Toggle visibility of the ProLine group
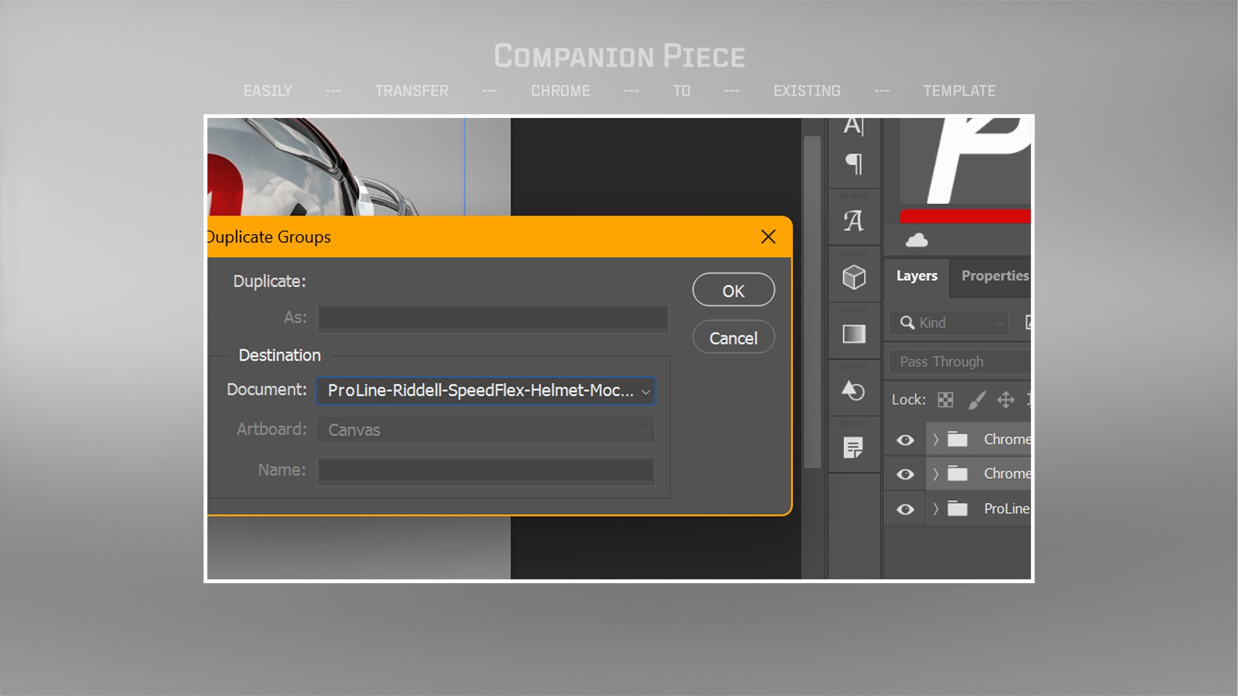Screen dimensions: 1238x696 click(905, 509)
